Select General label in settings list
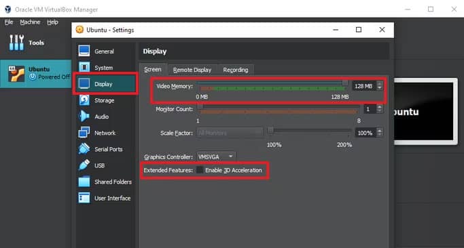Image resolution: width=464 pixels, height=248 pixels. pos(104,51)
